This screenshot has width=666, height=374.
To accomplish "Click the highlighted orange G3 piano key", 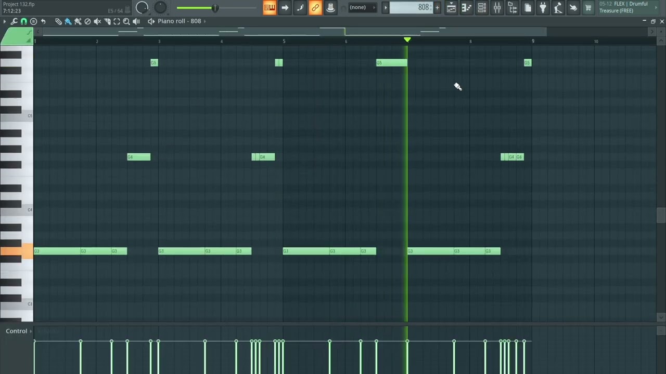I will coord(17,251).
